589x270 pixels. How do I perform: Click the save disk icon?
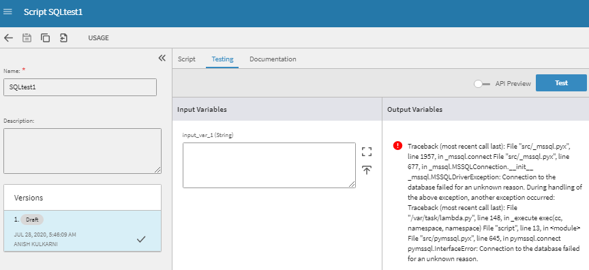click(27, 38)
